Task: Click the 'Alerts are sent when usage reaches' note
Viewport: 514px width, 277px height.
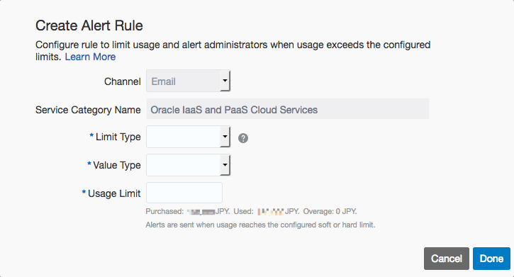Action: [260, 225]
